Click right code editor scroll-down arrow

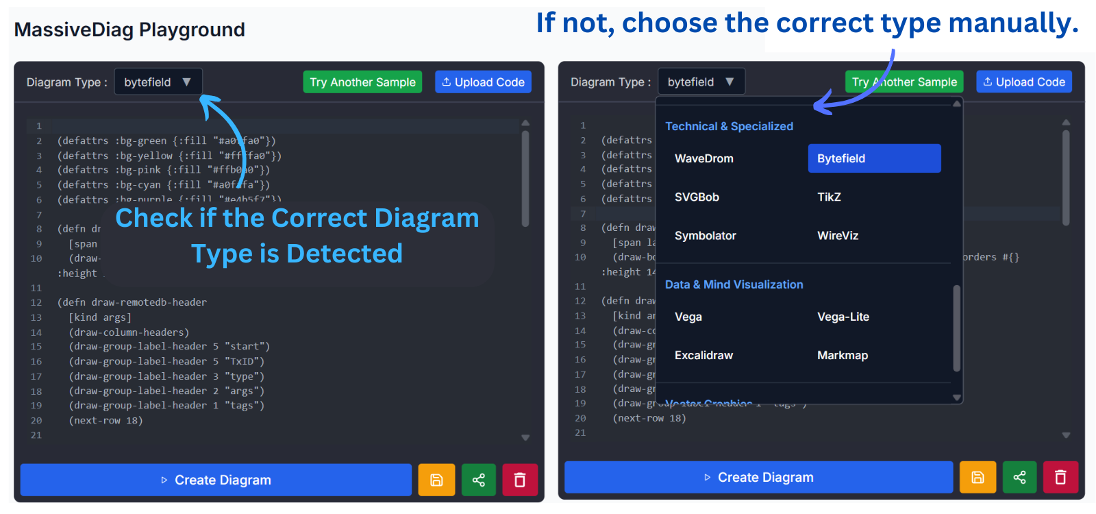[1066, 435]
